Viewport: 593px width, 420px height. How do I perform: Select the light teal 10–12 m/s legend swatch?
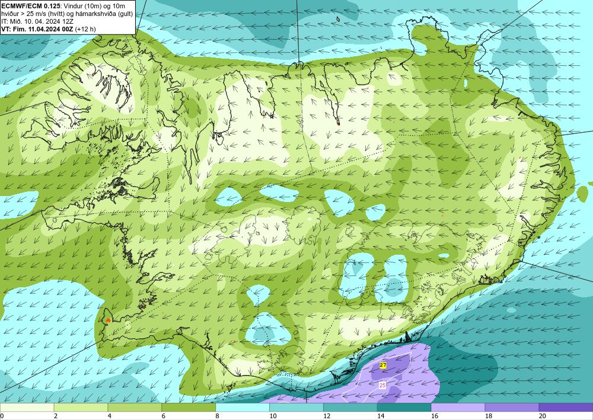coord(296,408)
